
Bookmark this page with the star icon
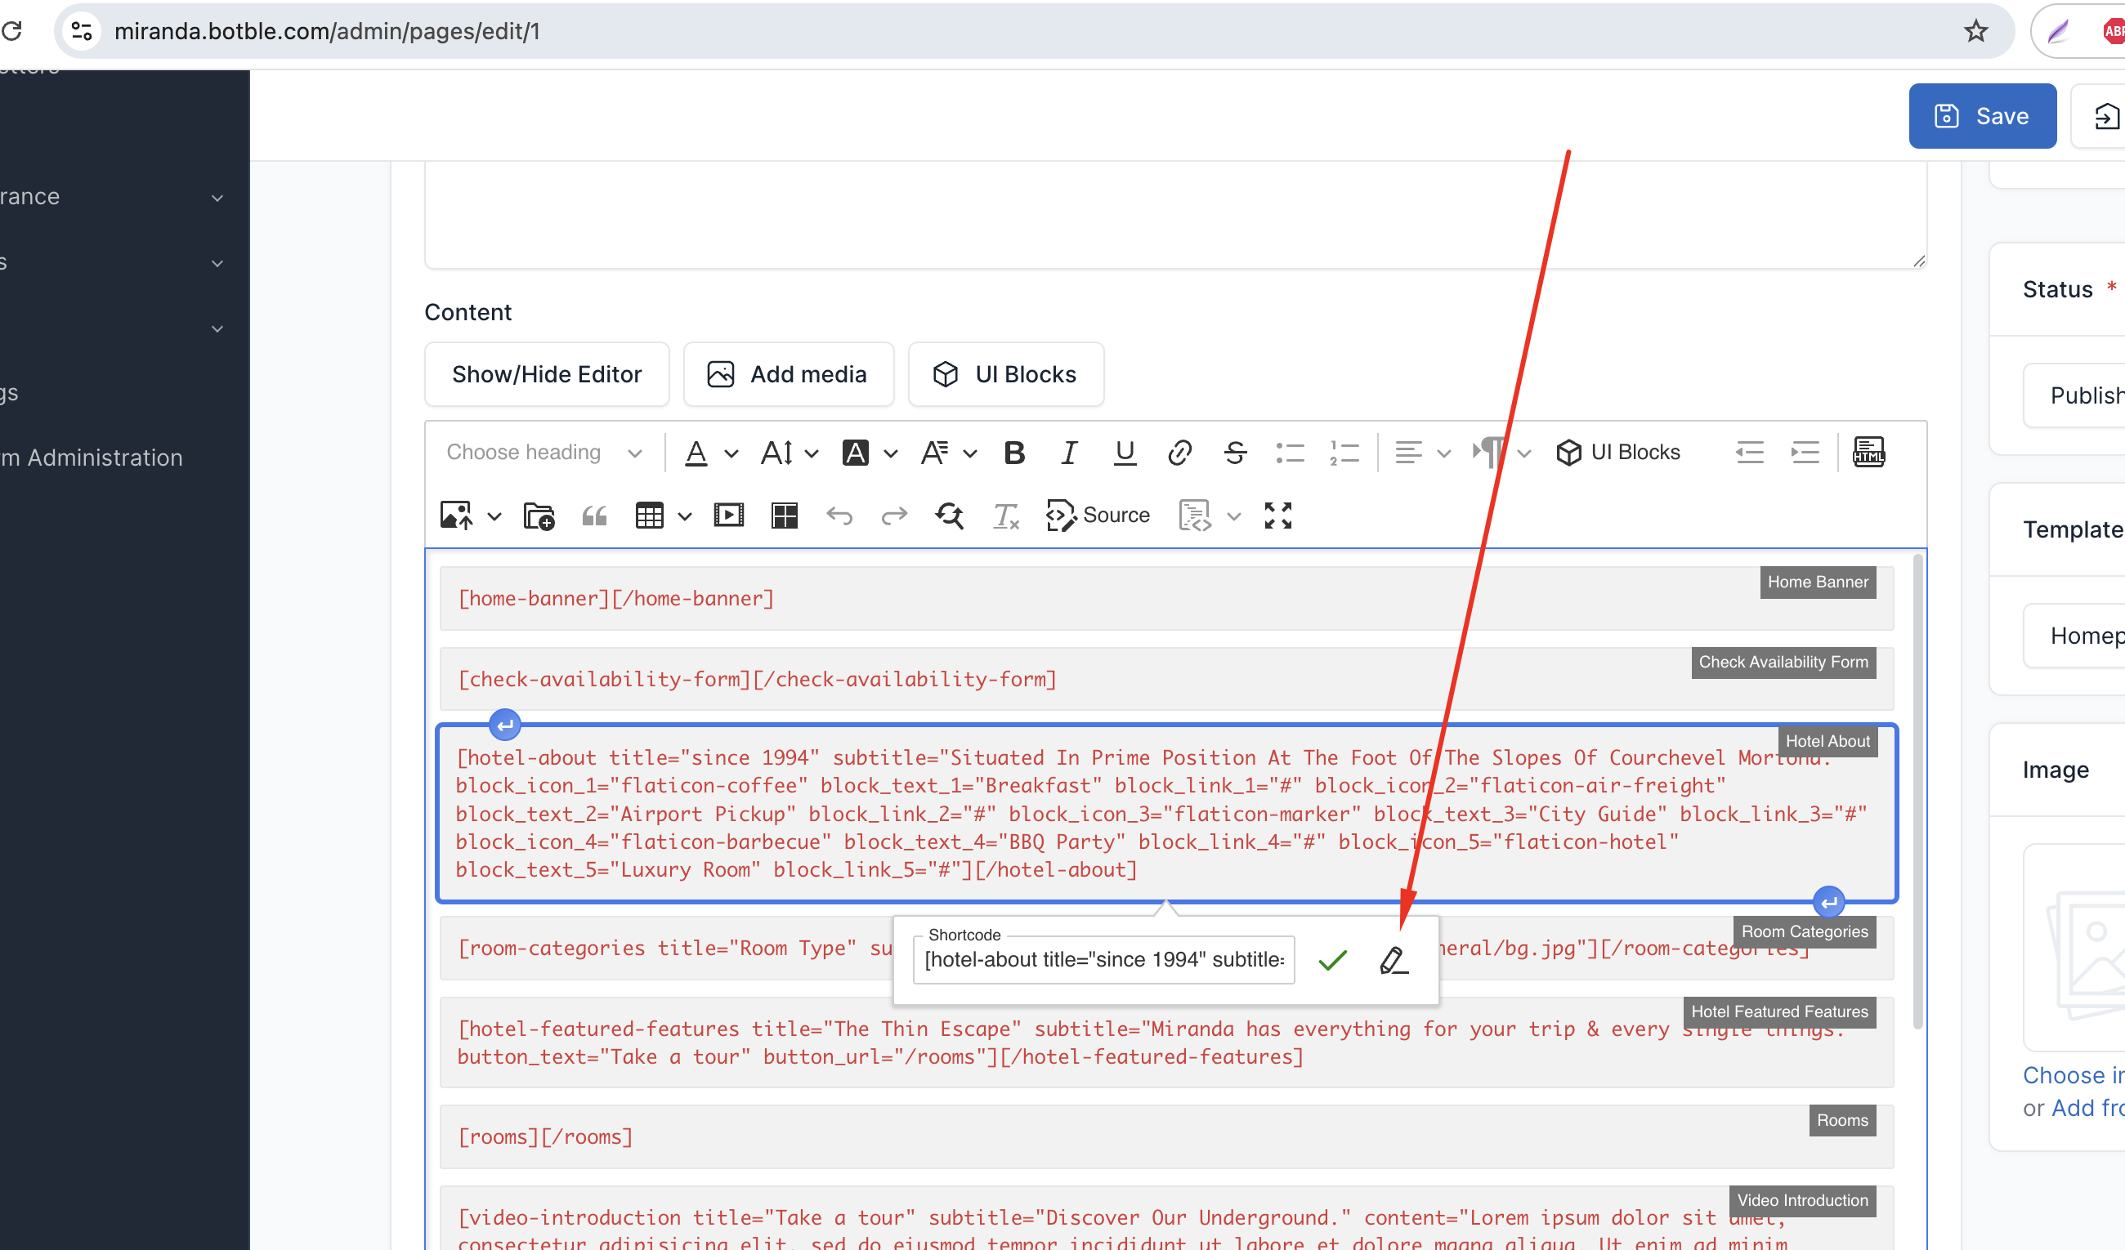click(1975, 31)
